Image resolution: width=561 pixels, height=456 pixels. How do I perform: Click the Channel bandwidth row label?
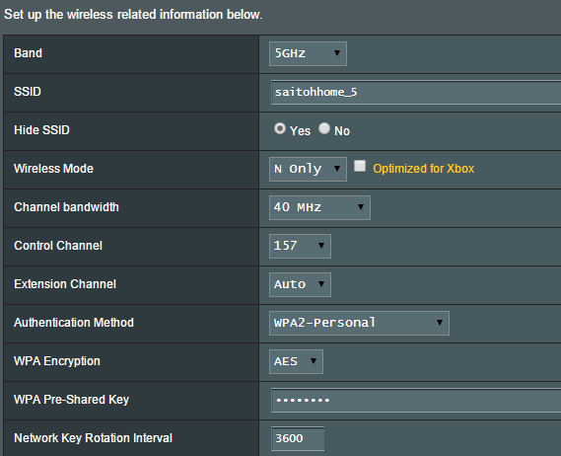coord(66,207)
